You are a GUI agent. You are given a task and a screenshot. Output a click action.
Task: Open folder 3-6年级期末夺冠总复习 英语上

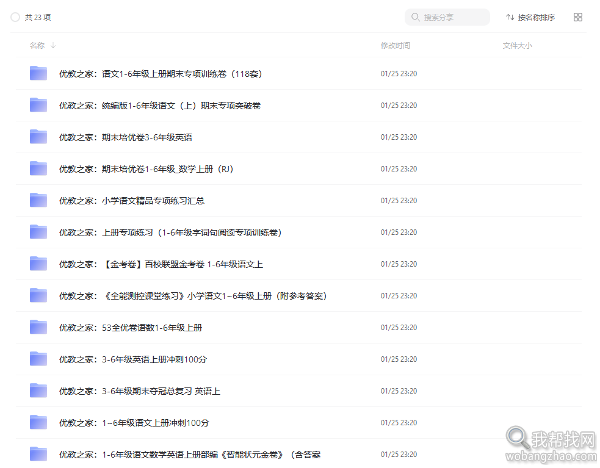(140, 392)
